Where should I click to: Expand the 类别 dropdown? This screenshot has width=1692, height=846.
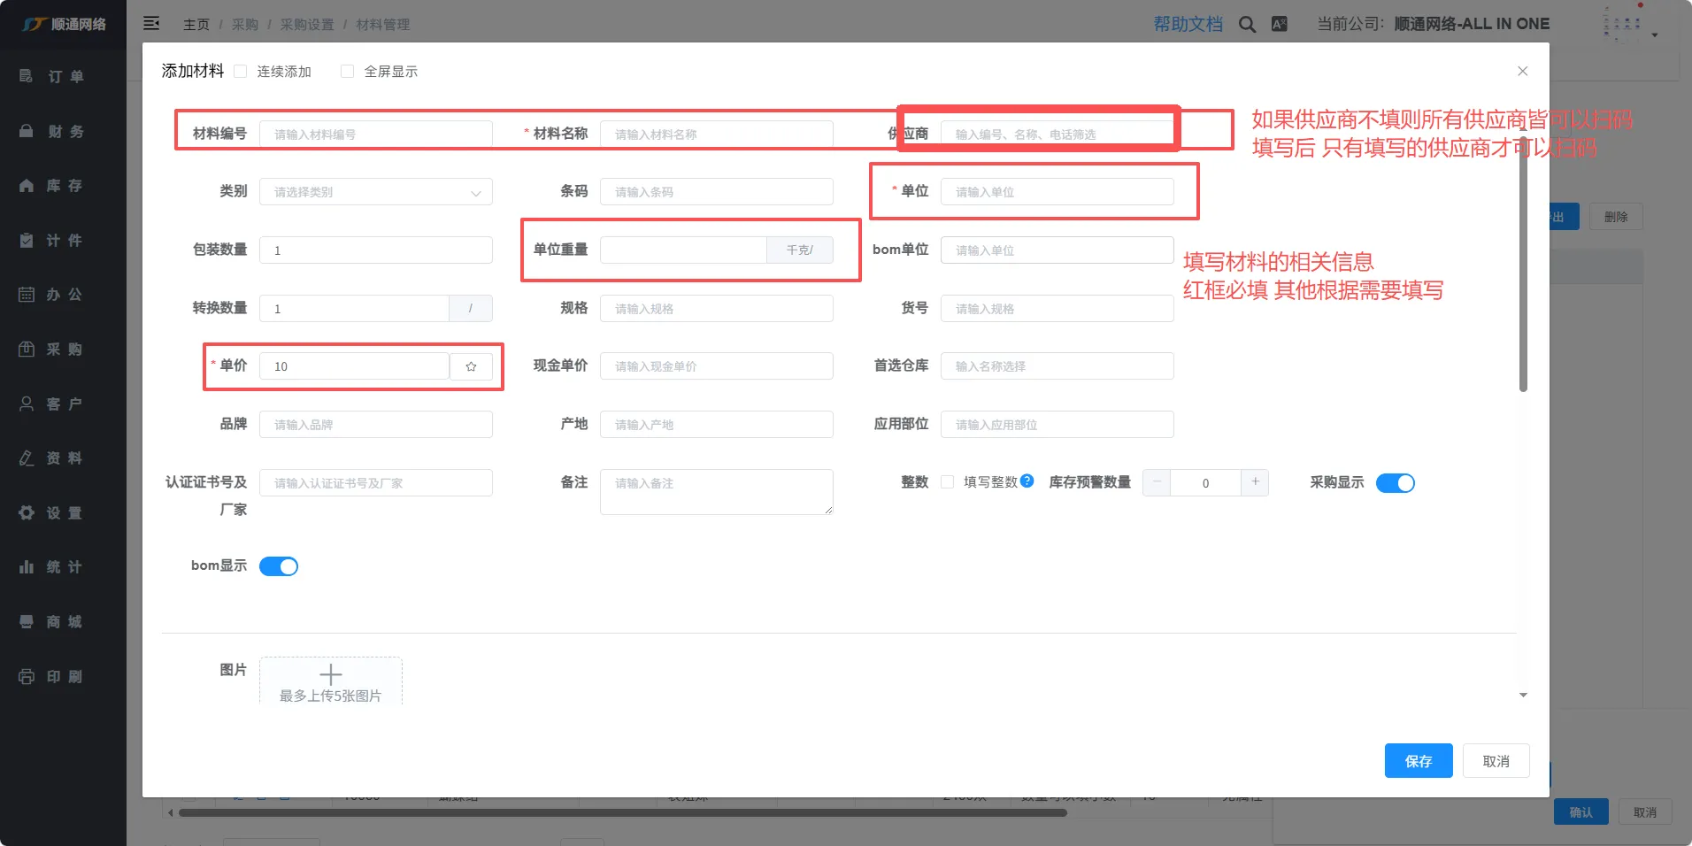[375, 192]
